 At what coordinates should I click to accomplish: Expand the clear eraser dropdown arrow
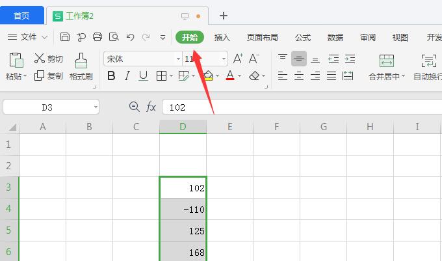point(263,76)
